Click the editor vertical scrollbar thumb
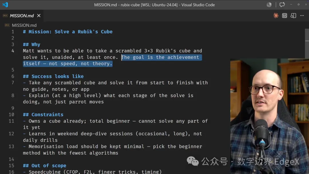309x174 pixels. pyautogui.click(x=307, y=43)
